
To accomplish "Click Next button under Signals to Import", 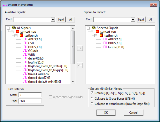I will tap(141, 20).
